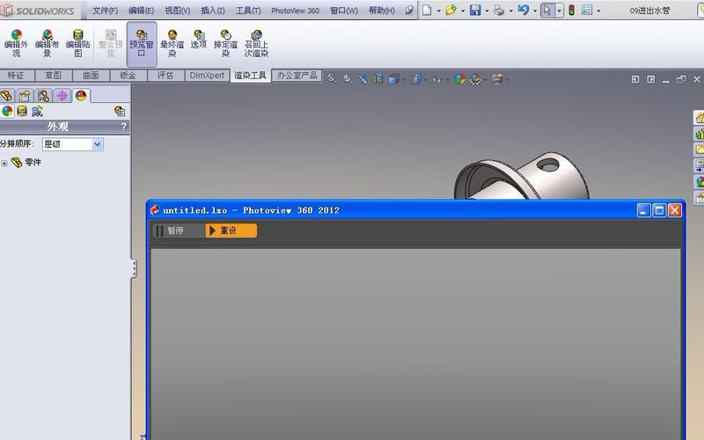Image resolution: width=704 pixels, height=440 pixels.
Task: Click the Save icon in top toolbar
Action: coord(475,11)
